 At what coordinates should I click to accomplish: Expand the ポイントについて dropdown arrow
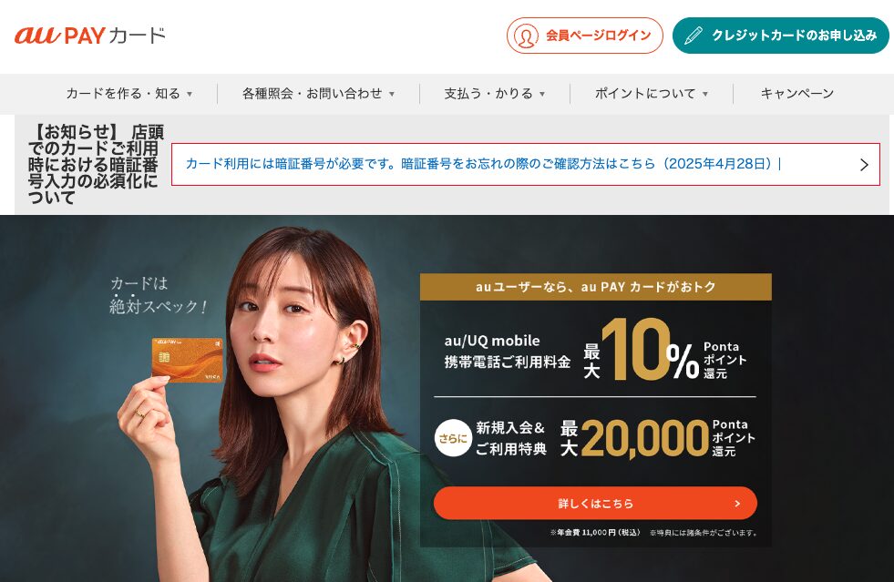pyautogui.click(x=705, y=94)
